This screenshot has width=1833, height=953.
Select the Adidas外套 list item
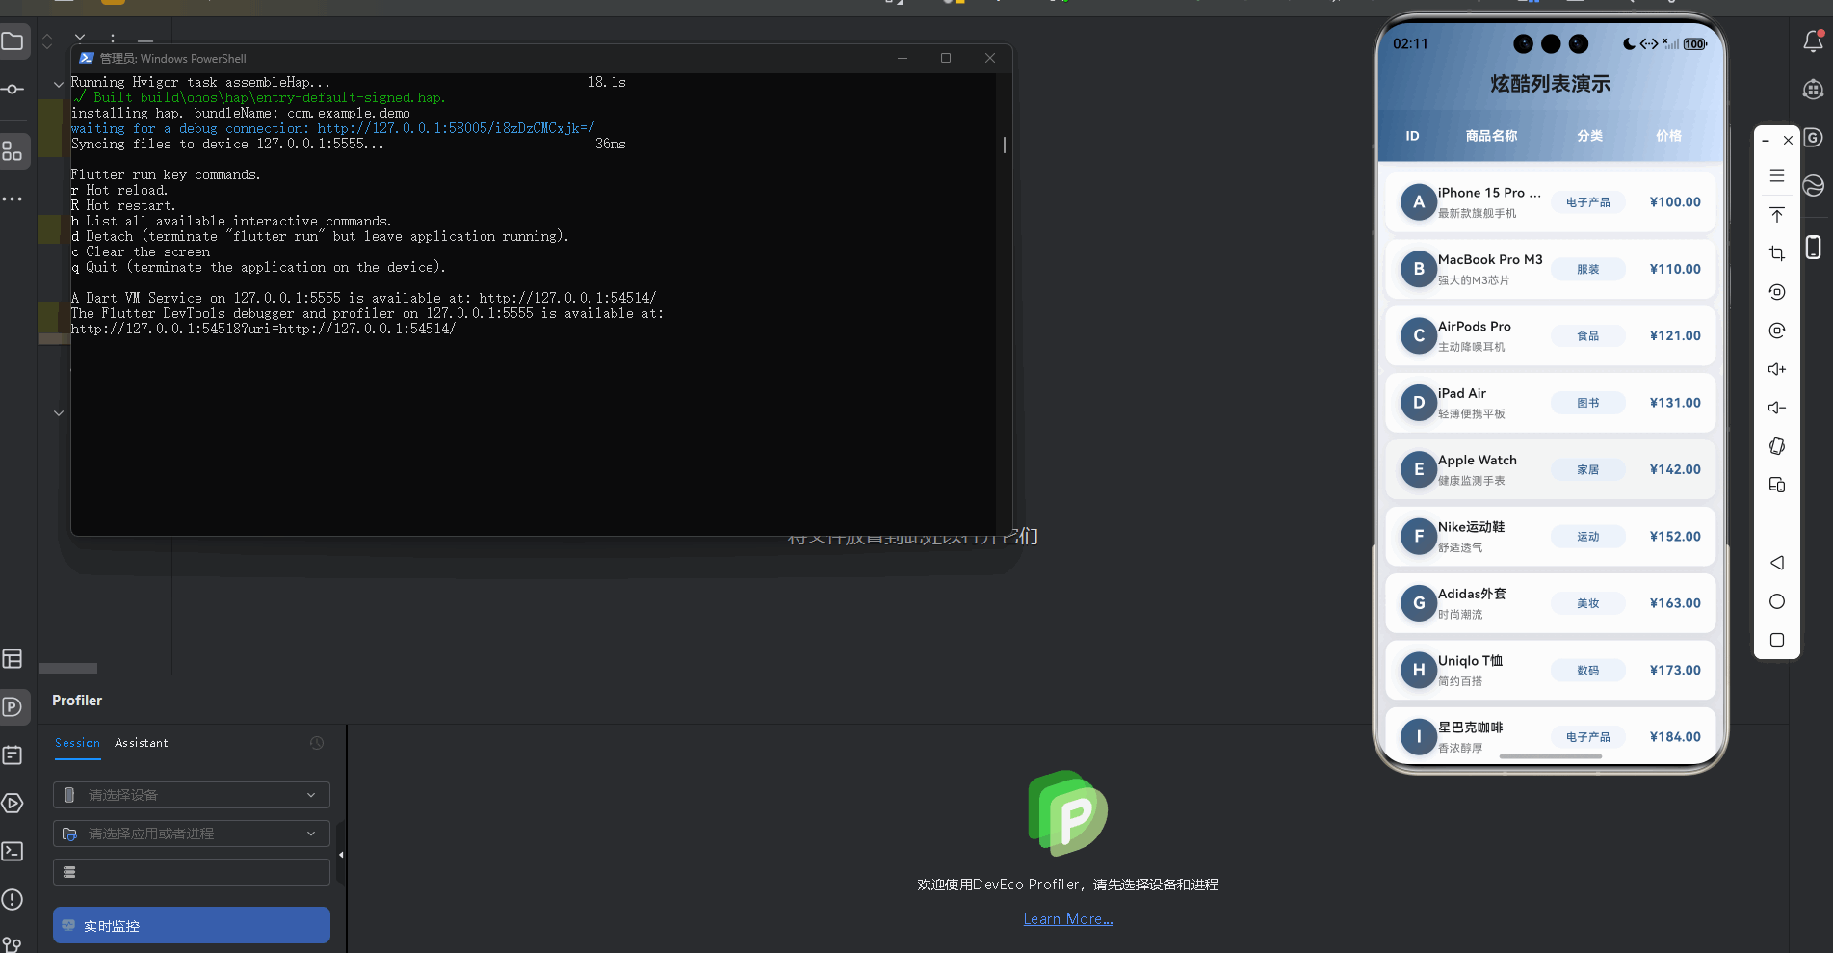click(1550, 603)
